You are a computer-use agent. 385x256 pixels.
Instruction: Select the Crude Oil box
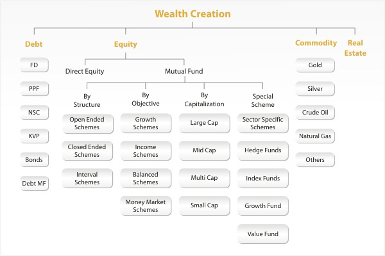[x=315, y=112]
